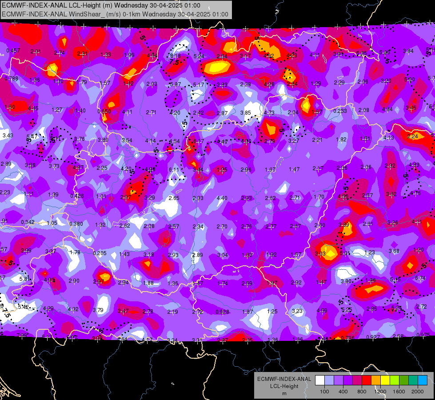
Task: Click the grid value 5.42
Action: [x=23, y=307]
